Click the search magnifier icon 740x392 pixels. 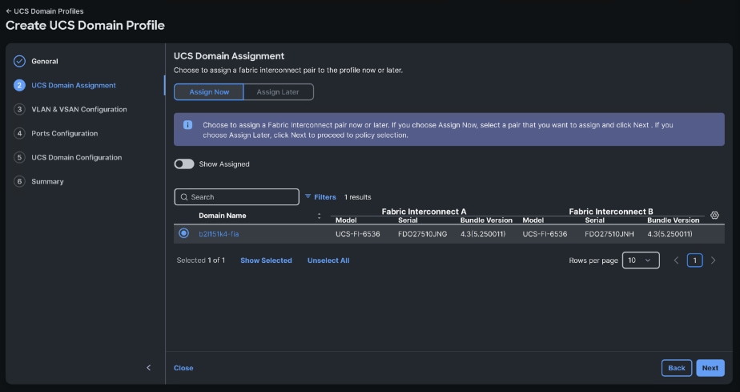coord(184,197)
